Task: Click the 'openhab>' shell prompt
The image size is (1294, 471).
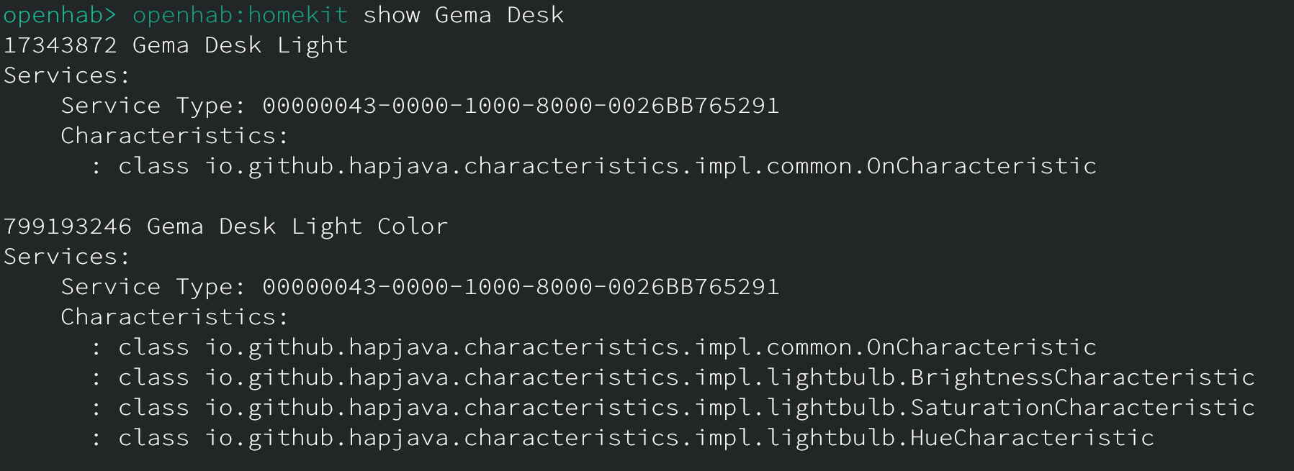Action: tap(60, 15)
